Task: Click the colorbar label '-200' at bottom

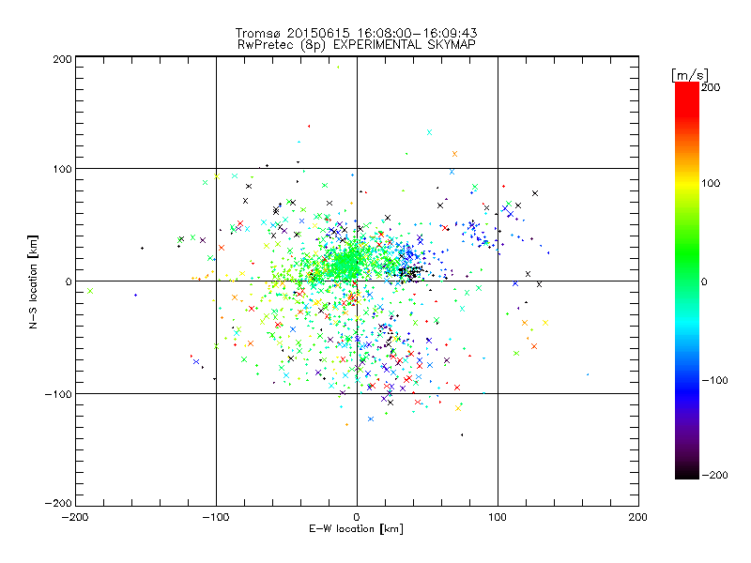Action: coord(714,475)
